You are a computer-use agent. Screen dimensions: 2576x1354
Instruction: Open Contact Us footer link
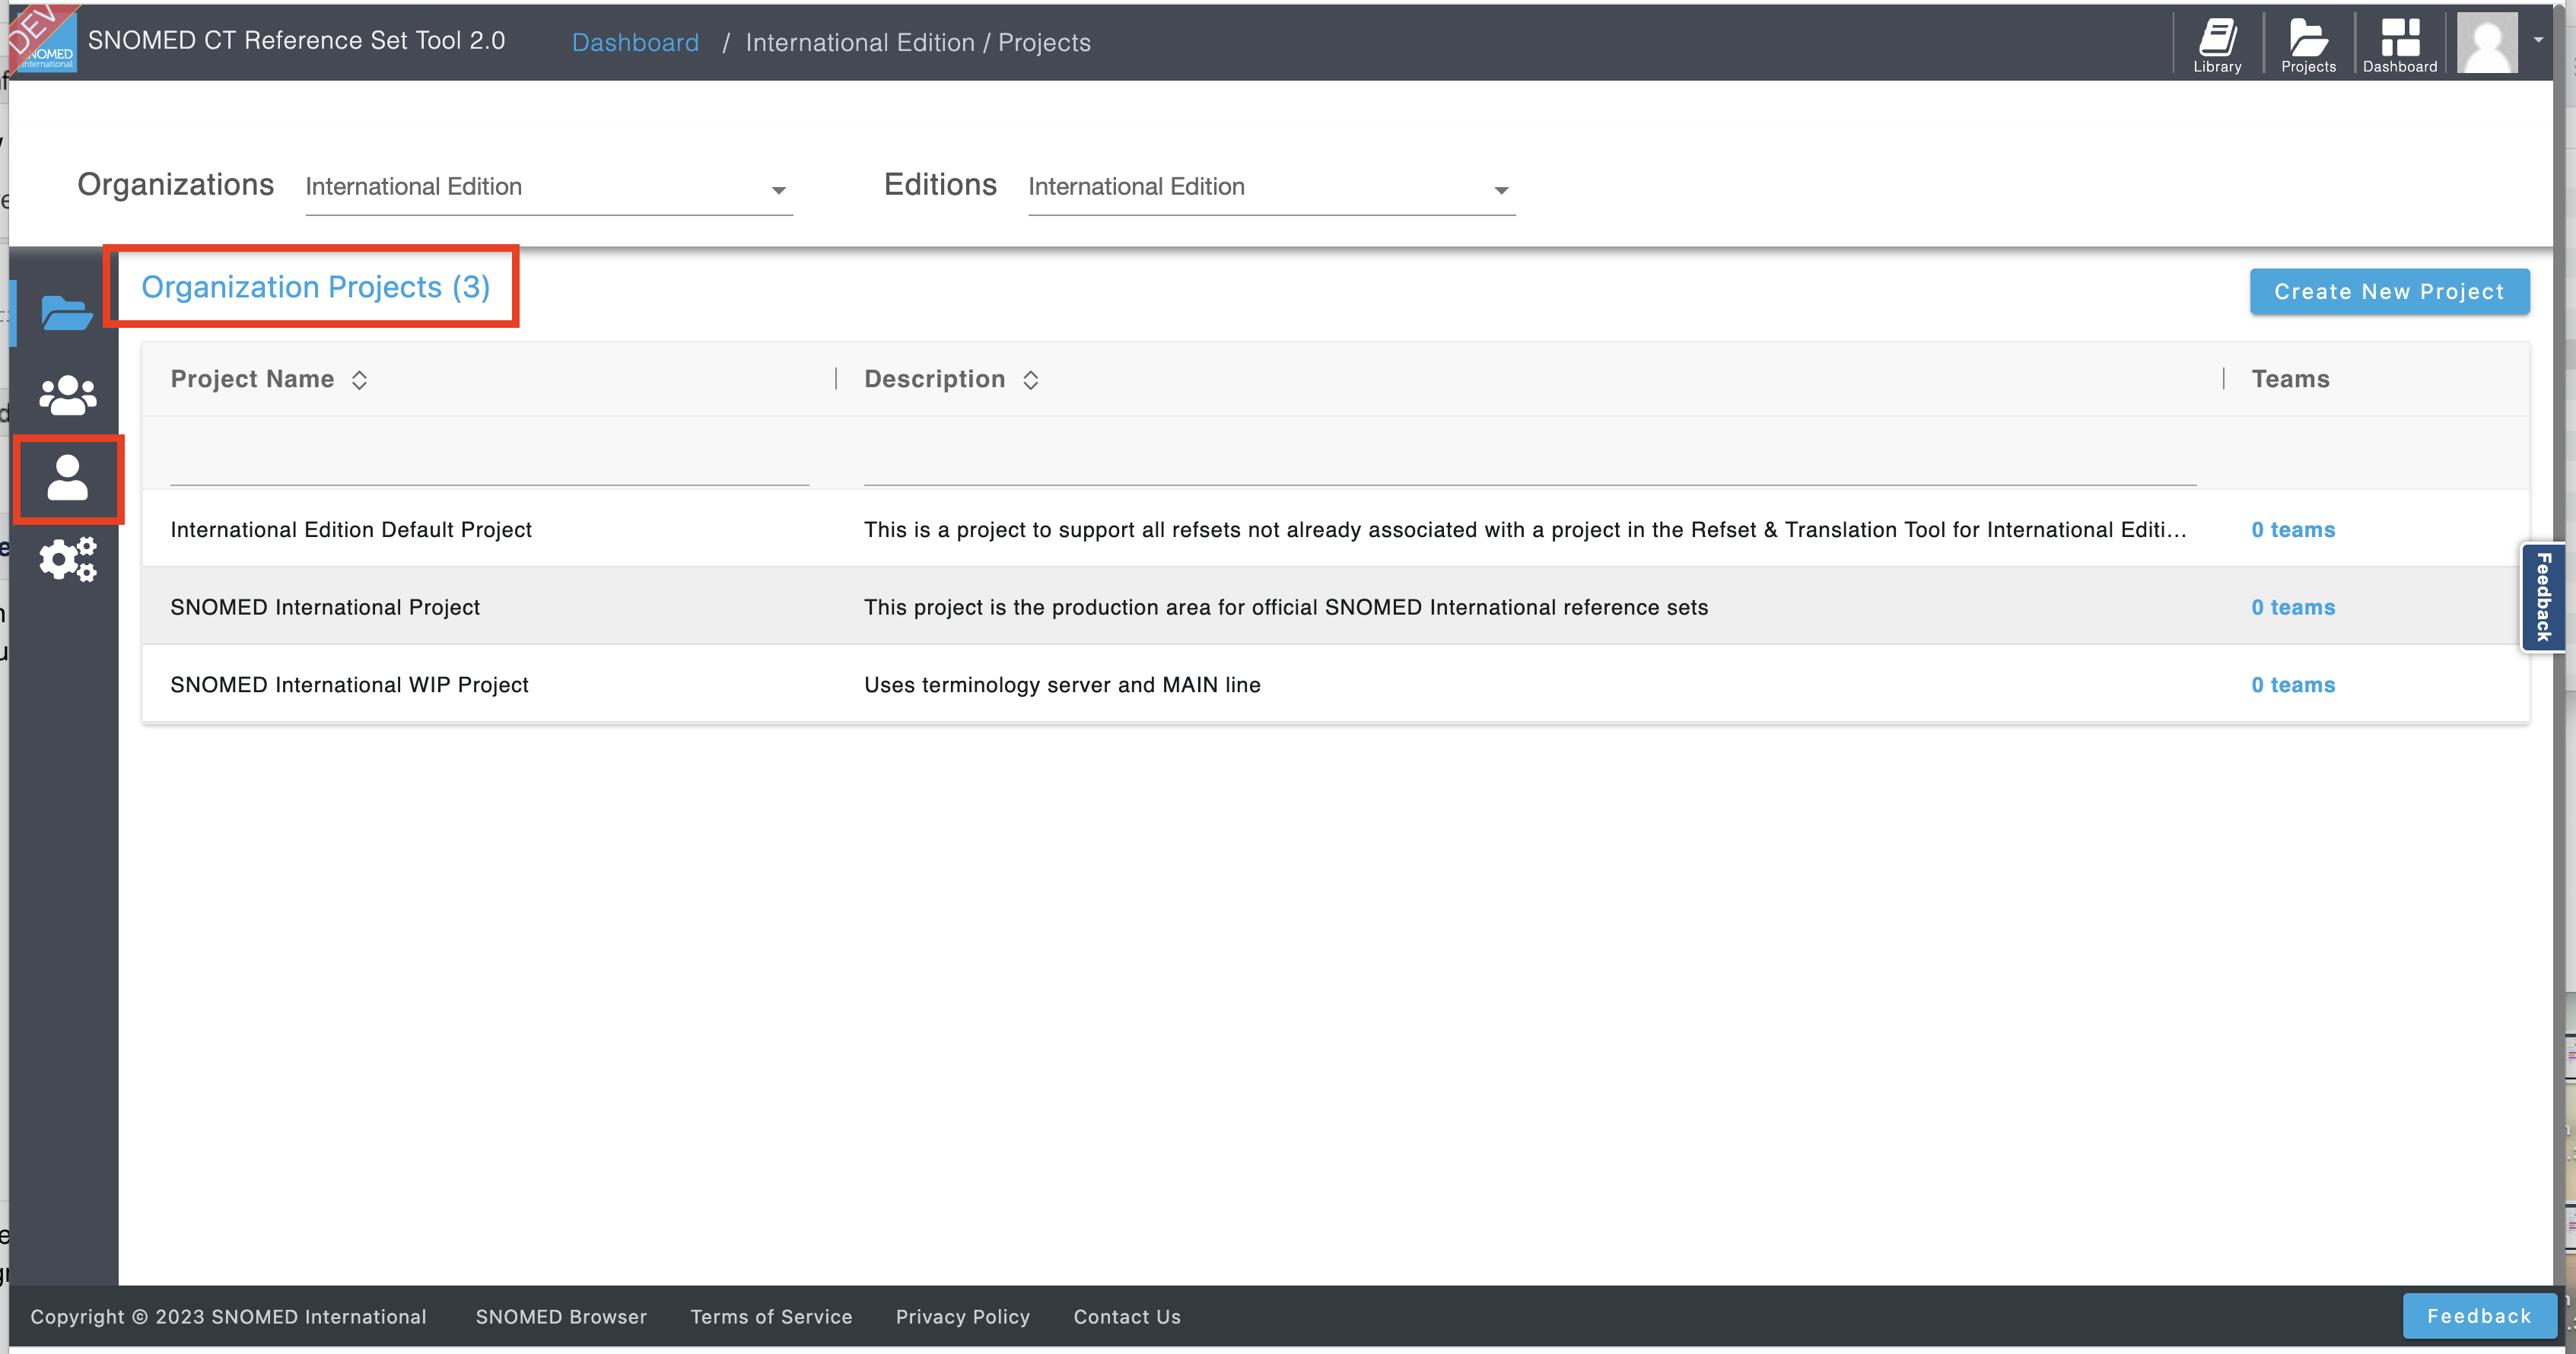(x=1127, y=1317)
